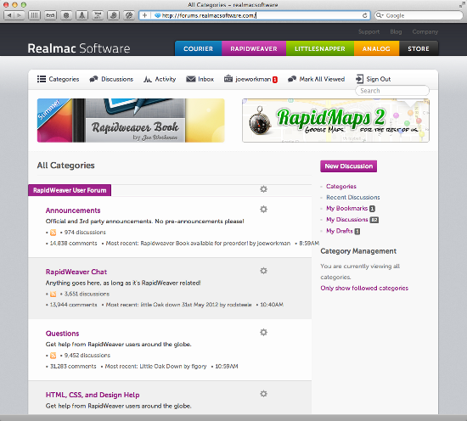Click the Inbox envelope icon
Screen dimensions: 467x421
(x=190, y=79)
